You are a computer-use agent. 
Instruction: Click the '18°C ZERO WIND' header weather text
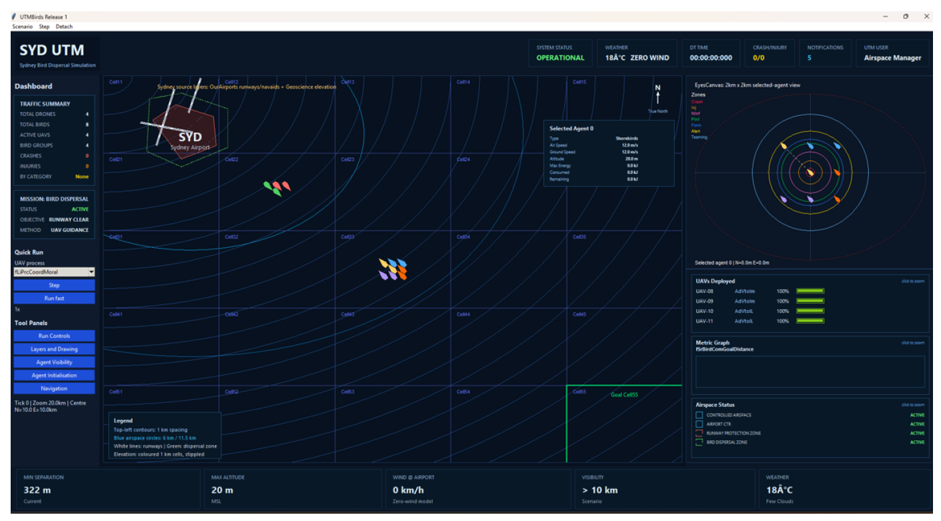(x=637, y=58)
